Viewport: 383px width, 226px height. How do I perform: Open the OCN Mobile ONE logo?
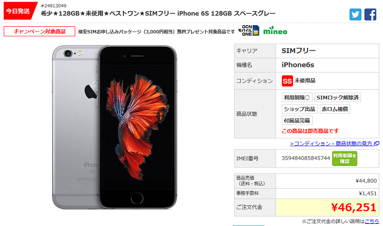(248, 31)
